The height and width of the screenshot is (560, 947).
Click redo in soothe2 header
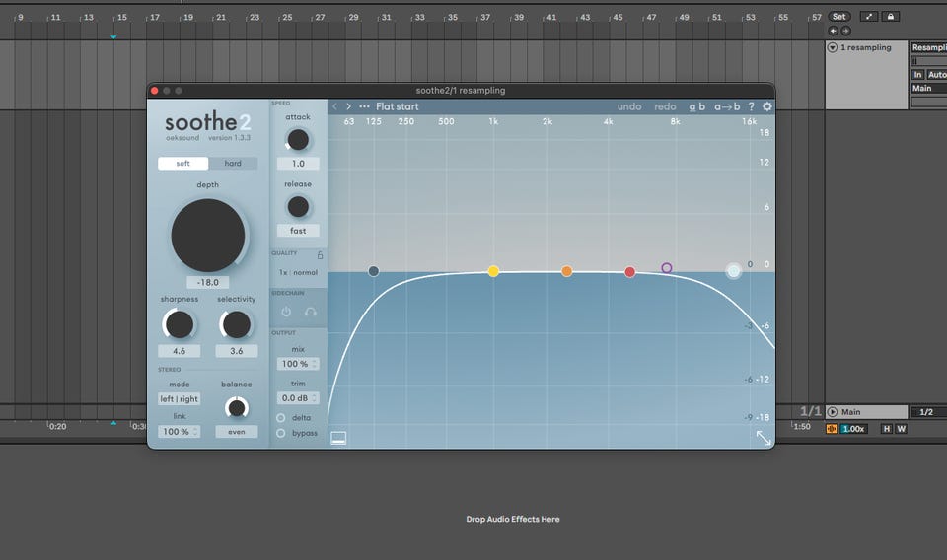pos(665,106)
